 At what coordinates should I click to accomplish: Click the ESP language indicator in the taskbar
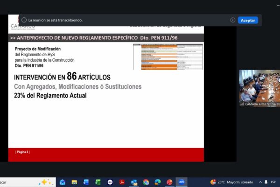273,182
